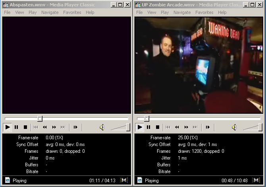Click 'drawn: 0, dropped: 0' frames value
This screenshot has height=187, width=266.
pyautogui.click(x=65, y=151)
